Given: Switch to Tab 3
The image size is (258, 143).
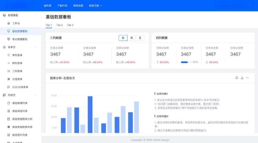Looking at the screenshot, I should [70, 25].
